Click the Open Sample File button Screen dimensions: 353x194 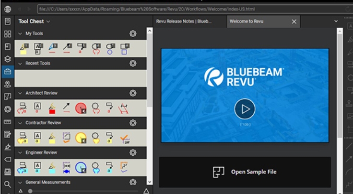point(245,172)
